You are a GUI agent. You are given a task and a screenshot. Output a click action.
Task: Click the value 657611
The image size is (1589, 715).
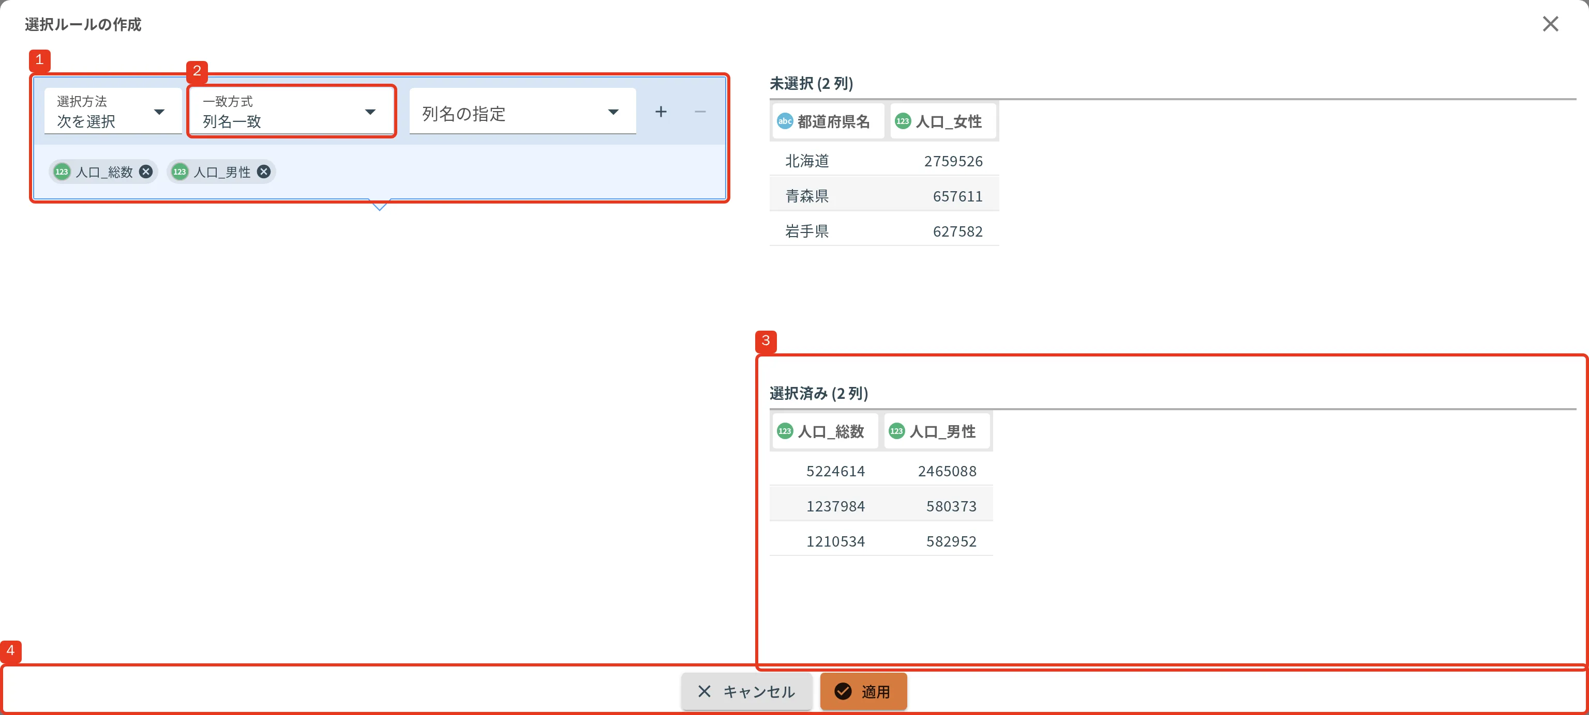tap(957, 196)
